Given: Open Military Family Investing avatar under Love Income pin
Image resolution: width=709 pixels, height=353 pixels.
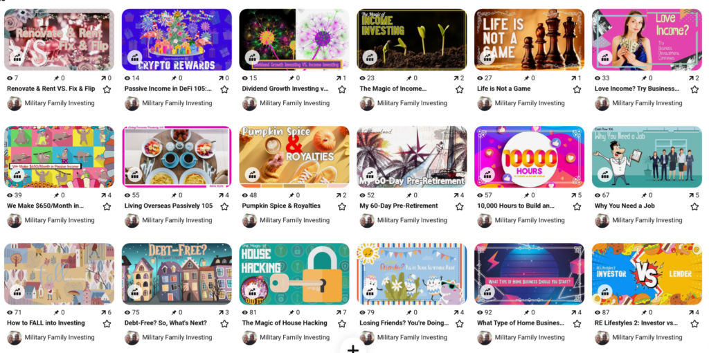Looking at the screenshot, I should [602, 103].
